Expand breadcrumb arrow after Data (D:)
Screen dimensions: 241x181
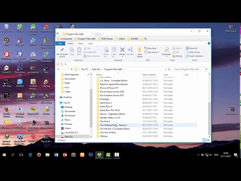coord(102,69)
